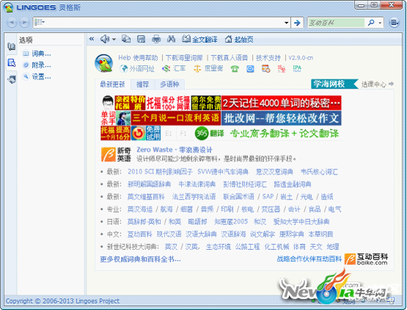Open the IPA phonetic symbols icon

coord(297,68)
